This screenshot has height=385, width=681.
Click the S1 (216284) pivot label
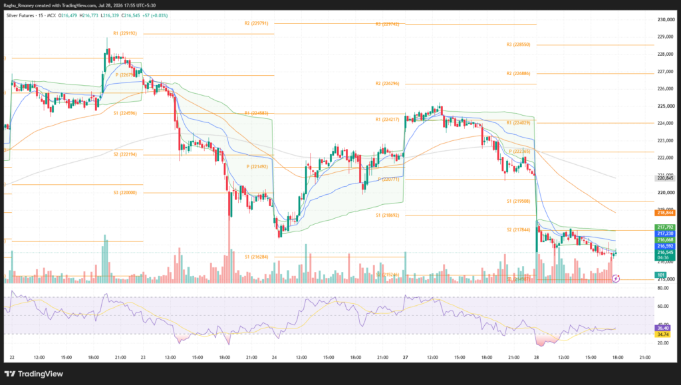256,257
